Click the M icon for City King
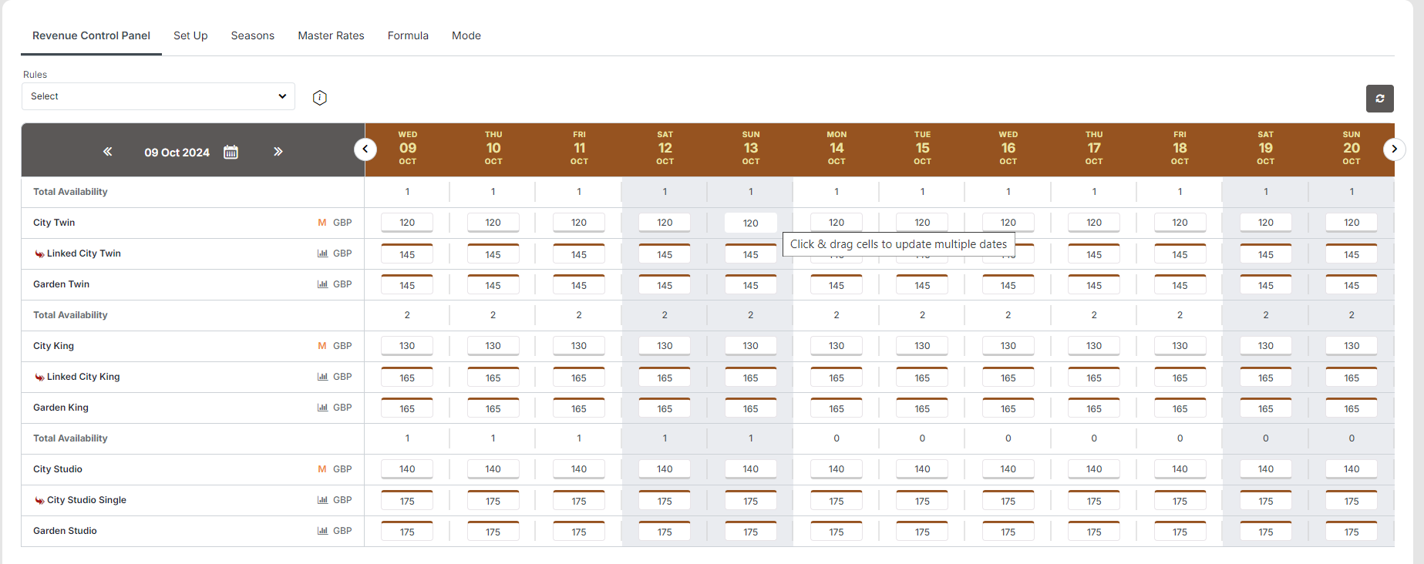Image resolution: width=1424 pixels, height=564 pixels. [x=322, y=346]
